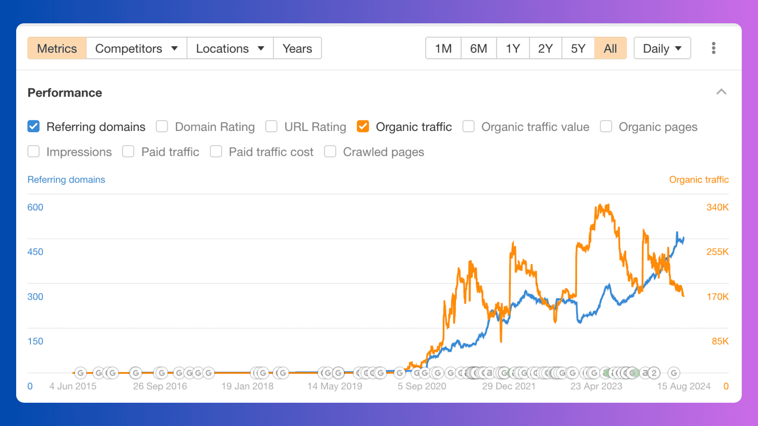
Task: Click the 29 Dec 2021 date label
Action: point(508,386)
